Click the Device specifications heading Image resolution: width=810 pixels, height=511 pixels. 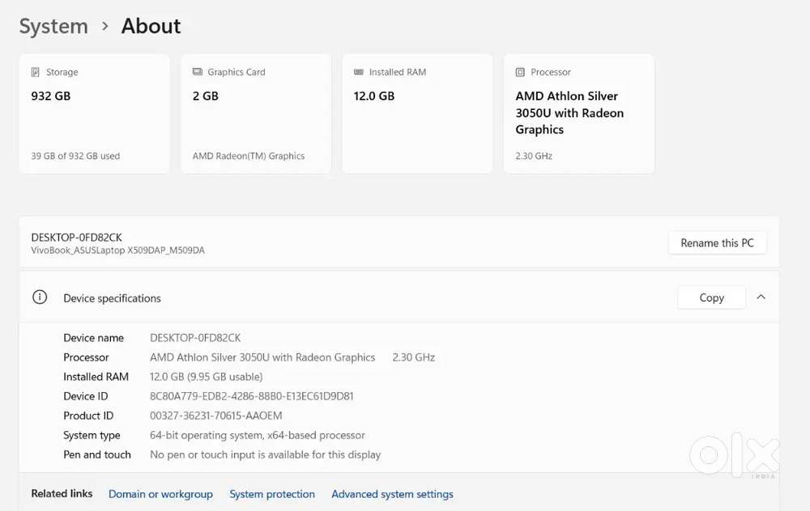(112, 298)
